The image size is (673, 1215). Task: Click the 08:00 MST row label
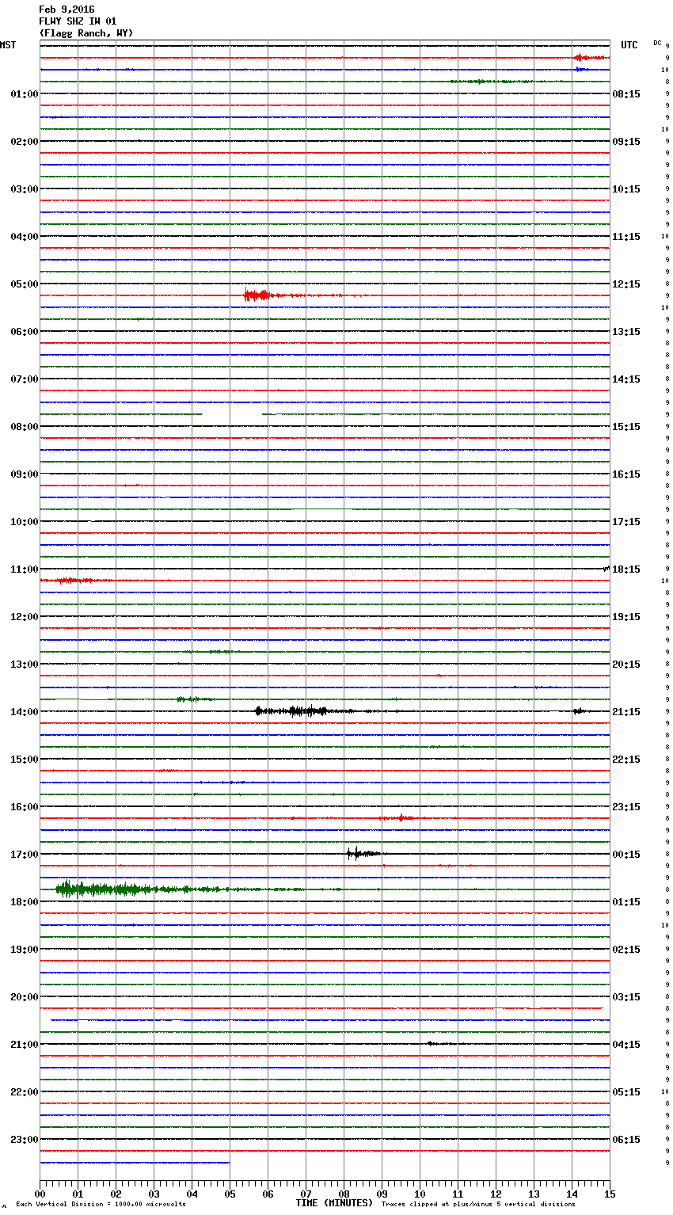pyautogui.click(x=25, y=427)
